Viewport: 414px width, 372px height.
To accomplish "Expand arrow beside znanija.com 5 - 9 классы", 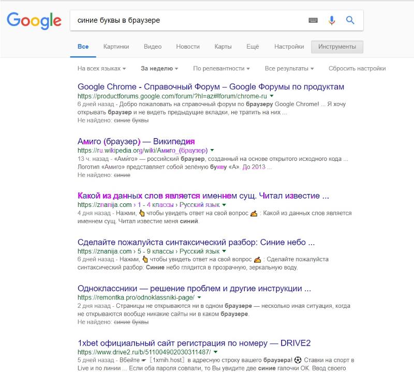I will (x=224, y=251).
